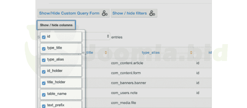The image size is (247, 108).
Task: Click the com_users.note table cell
Action: click(x=124, y=93)
